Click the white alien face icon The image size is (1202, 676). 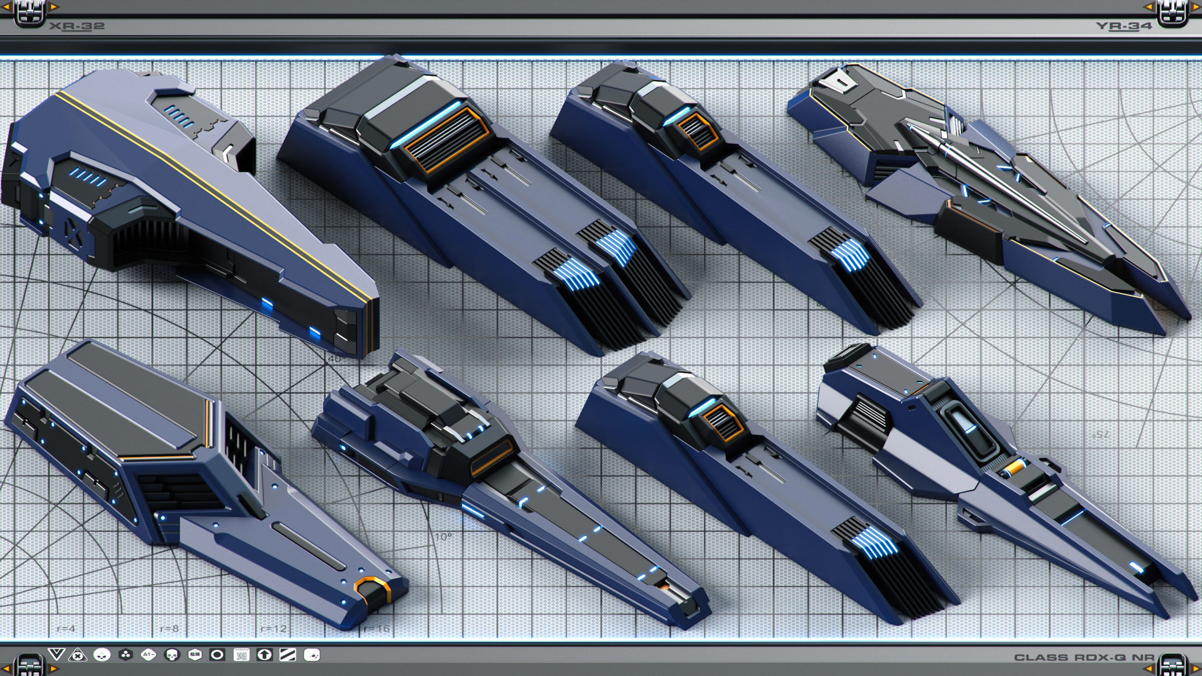(x=102, y=655)
